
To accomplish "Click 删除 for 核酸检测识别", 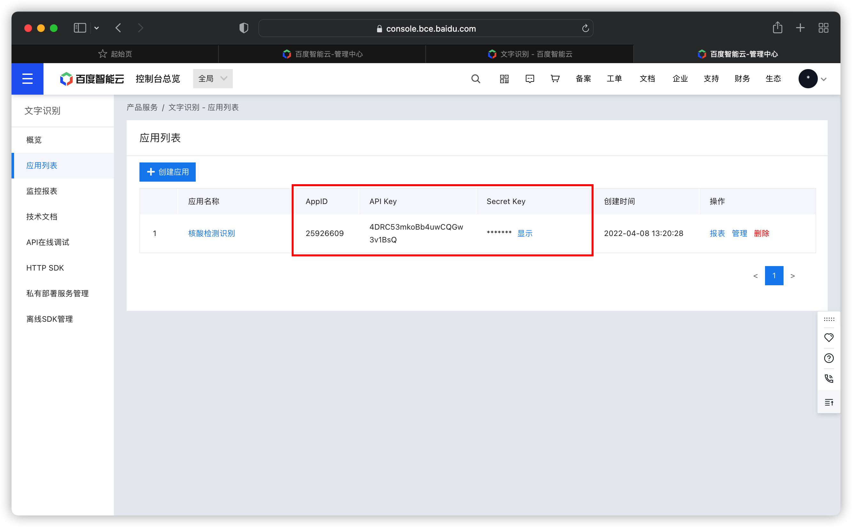I will click(x=761, y=233).
